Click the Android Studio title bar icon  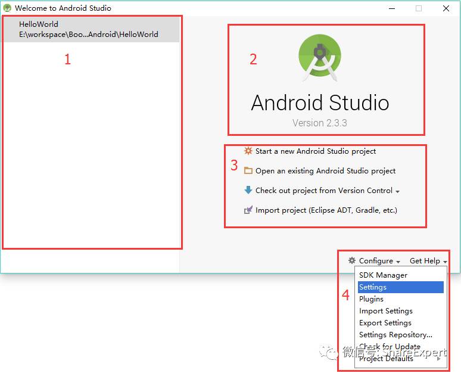tap(7, 8)
